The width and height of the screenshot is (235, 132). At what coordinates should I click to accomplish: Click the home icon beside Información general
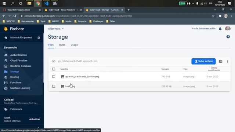[6, 37]
